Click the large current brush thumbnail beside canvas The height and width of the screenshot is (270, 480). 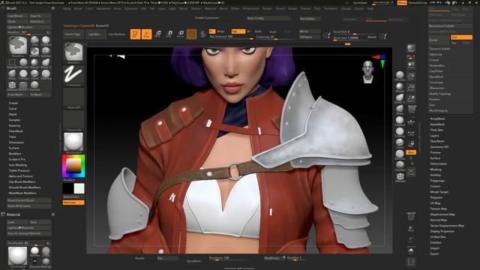point(73,52)
